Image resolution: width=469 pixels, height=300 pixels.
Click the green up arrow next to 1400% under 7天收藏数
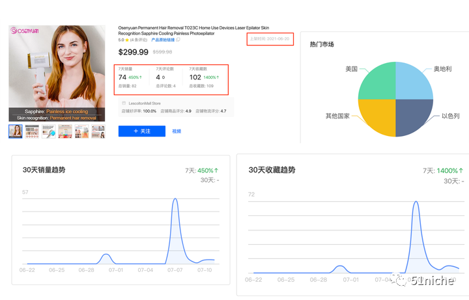218,77
